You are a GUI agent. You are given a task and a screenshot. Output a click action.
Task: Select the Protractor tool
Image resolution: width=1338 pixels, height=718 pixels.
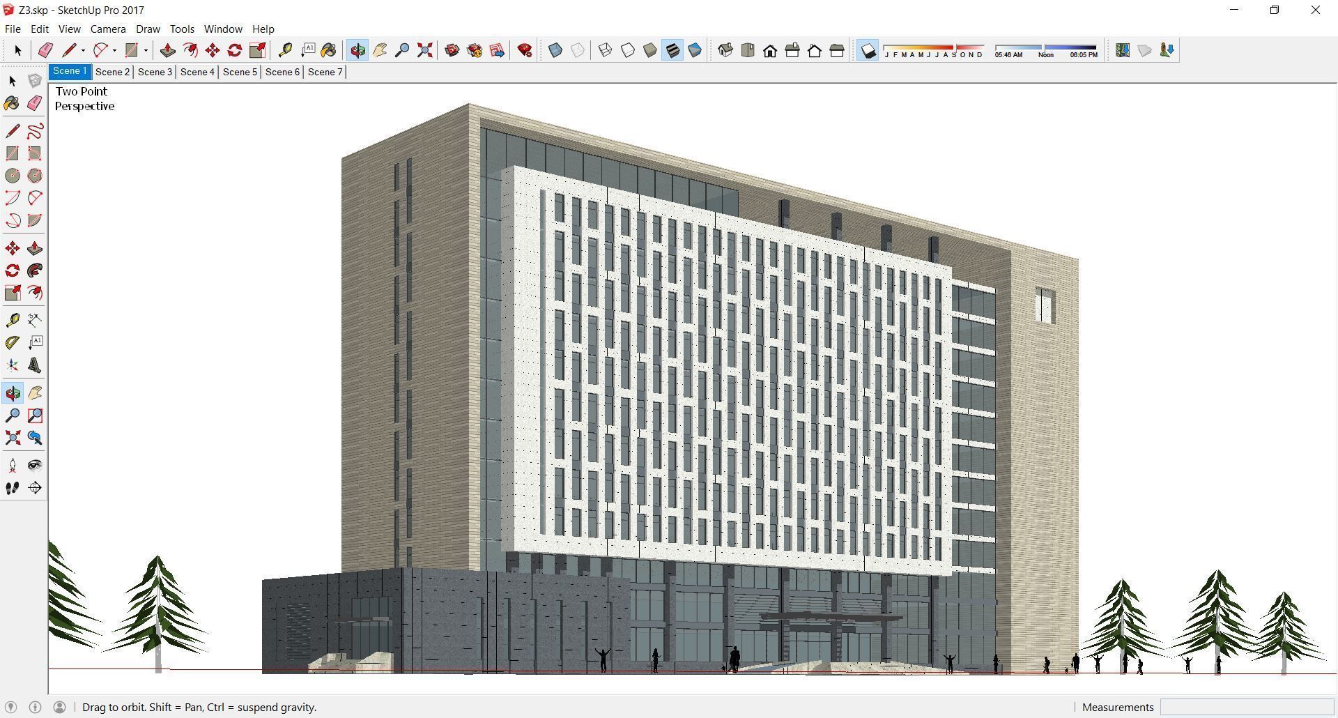coord(13,343)
